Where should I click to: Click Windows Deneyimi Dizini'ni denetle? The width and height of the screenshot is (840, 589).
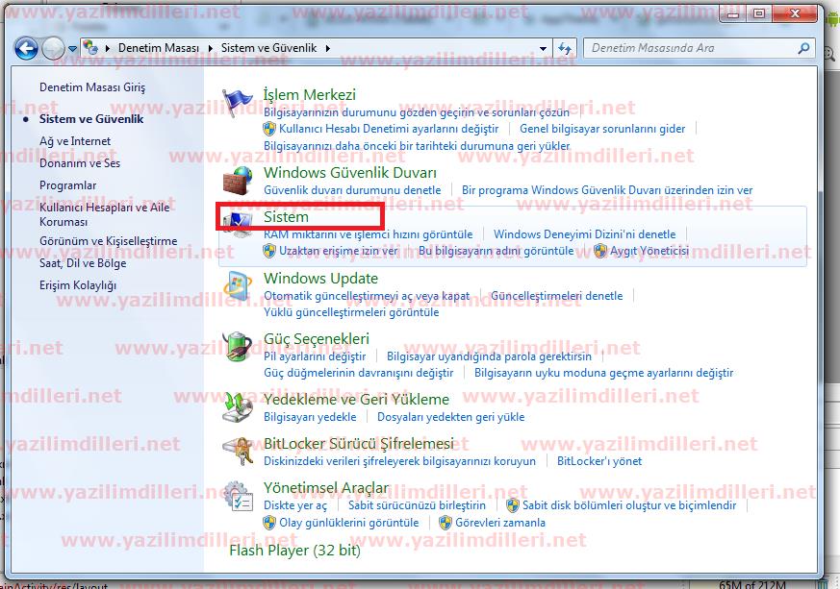click(584, 234)
